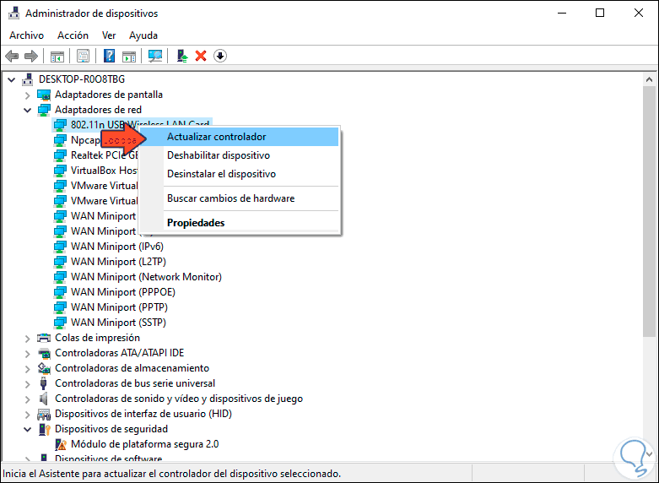Click the disable device down-arrow icon
This screenshot has width=659, height=483.
[220, 56]
